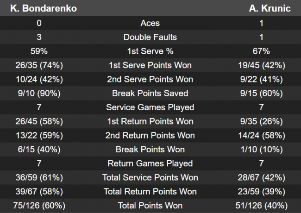
Task: Click the 1st Serve Points Won label
Action: 150,65
